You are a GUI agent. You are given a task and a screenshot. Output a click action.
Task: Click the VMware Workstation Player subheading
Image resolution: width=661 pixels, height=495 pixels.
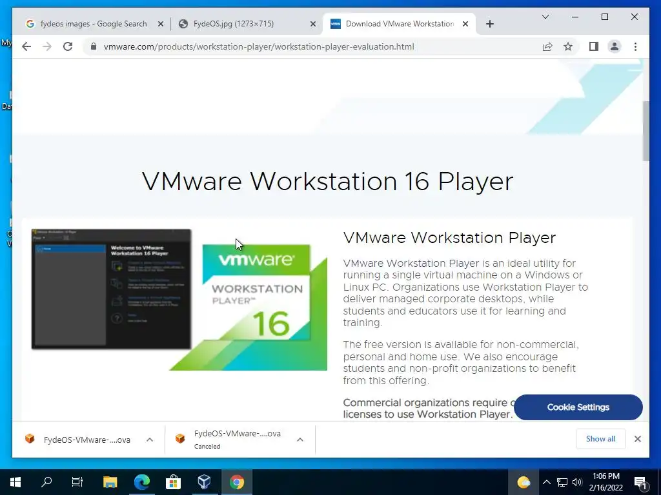(x=449, y=238)
